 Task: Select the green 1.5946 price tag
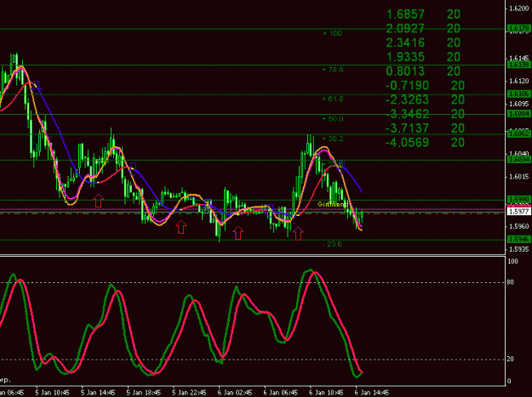(x=518, y=240)
